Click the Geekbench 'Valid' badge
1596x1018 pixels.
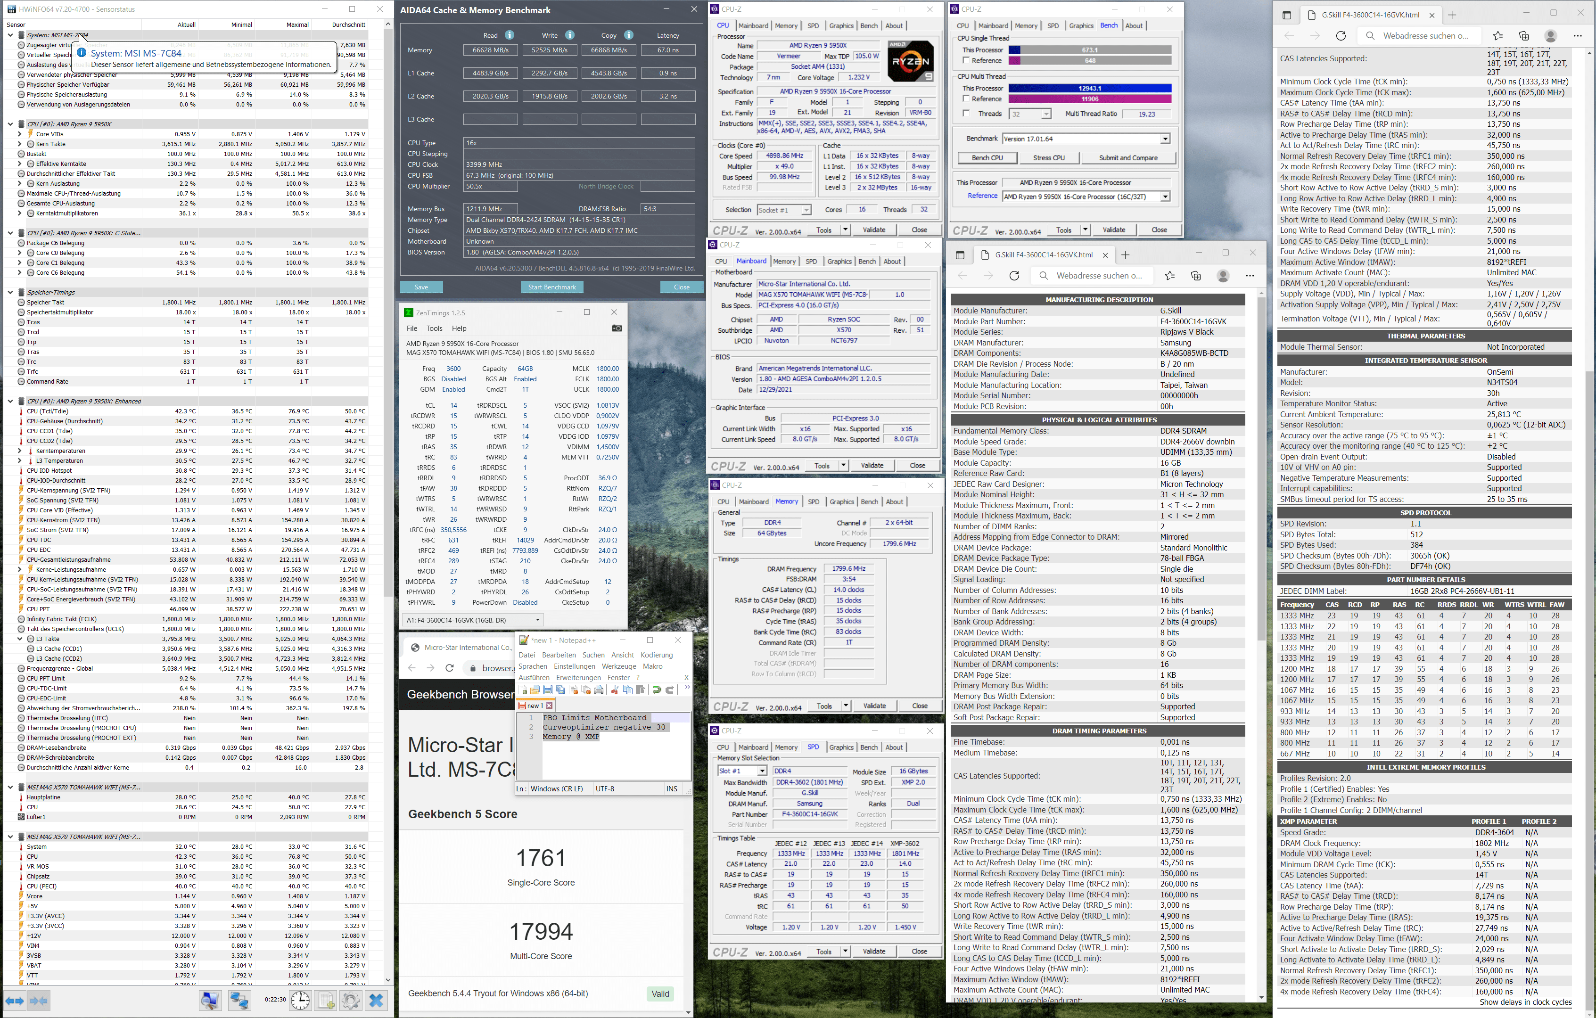[x=660, y=993]
